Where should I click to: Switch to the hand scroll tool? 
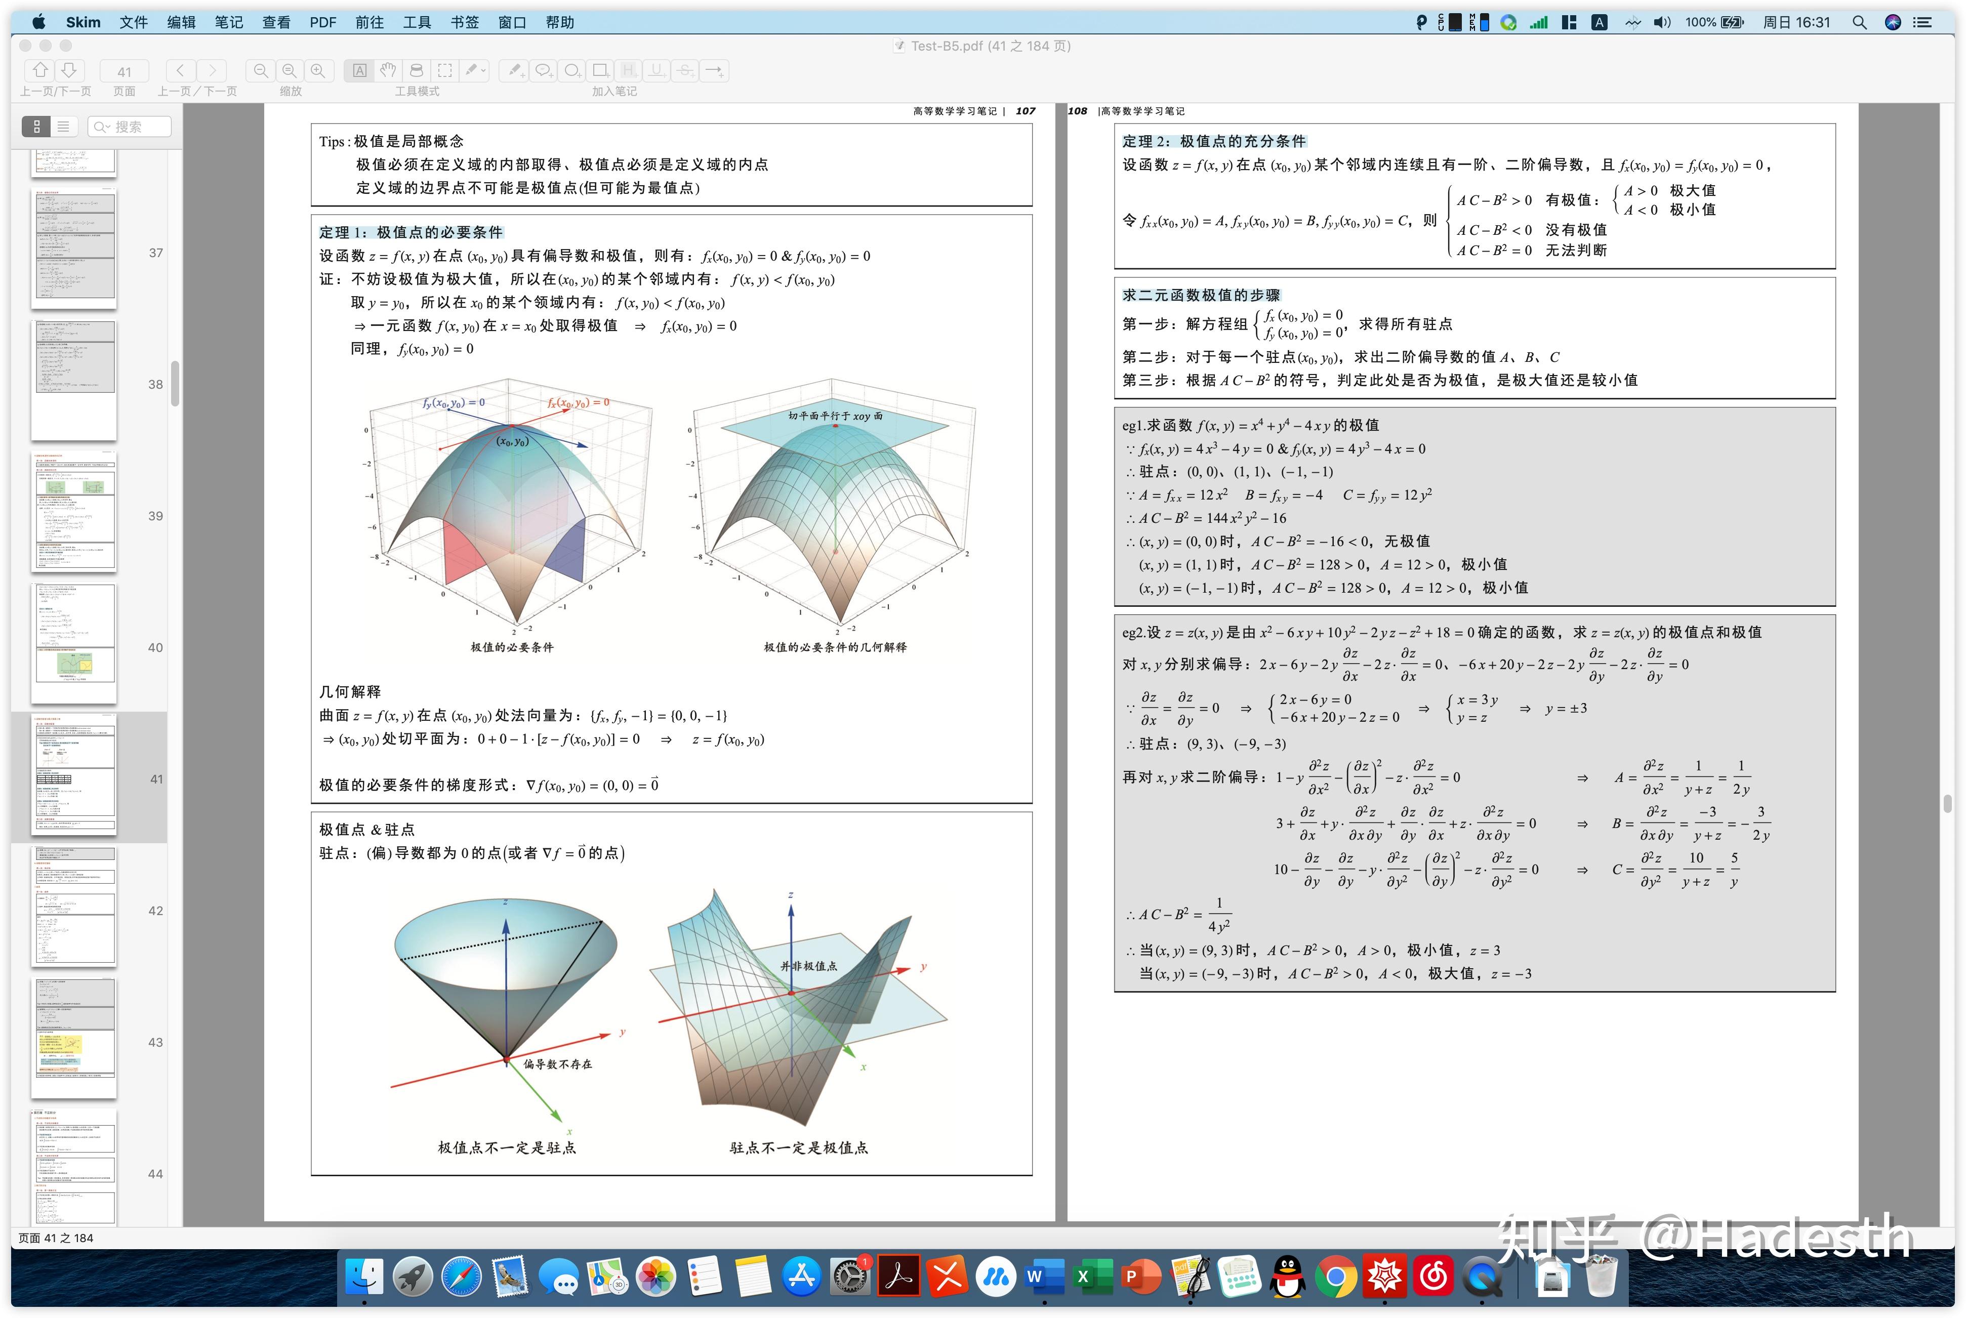click(x=388, y=71)
